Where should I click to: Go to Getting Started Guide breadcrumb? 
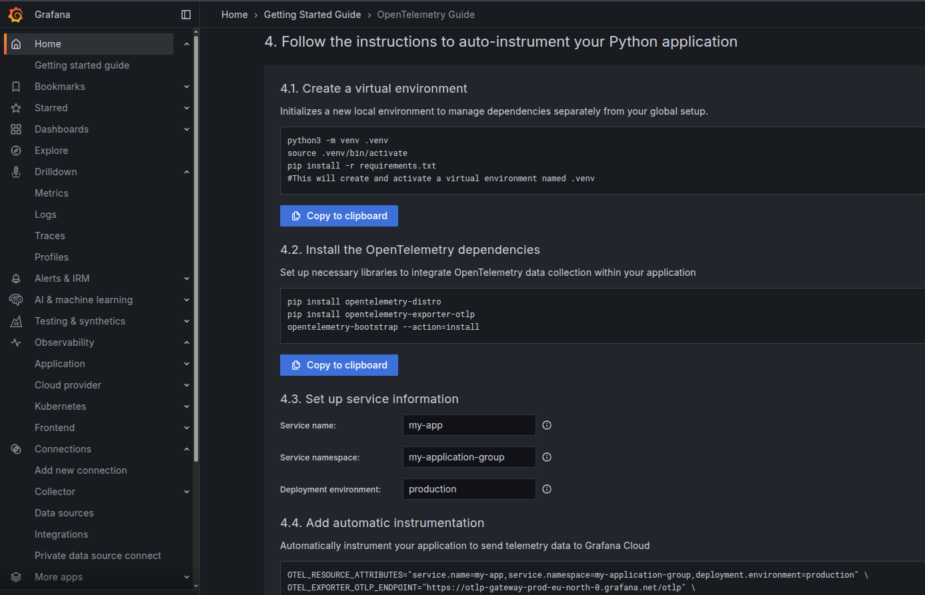[x=312, y=15]
